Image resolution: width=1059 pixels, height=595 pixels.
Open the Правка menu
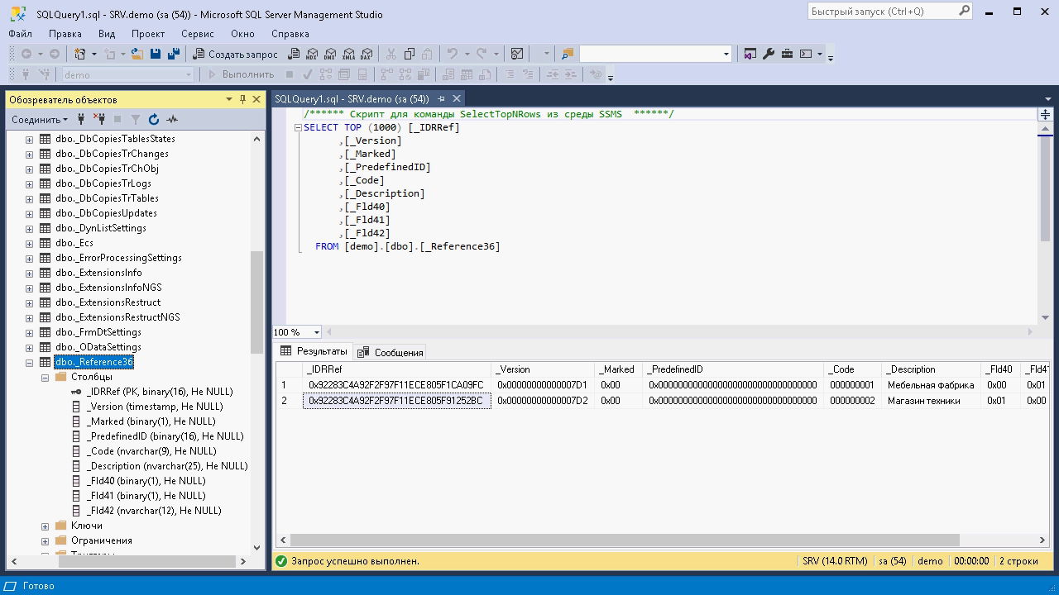(x=65, y=34)
